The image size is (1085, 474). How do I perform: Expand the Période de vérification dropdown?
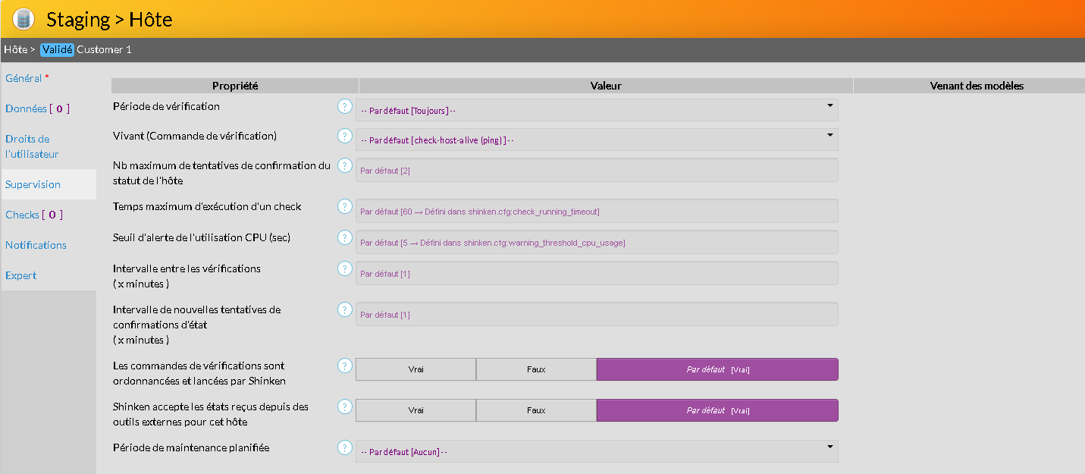point(597,110)
